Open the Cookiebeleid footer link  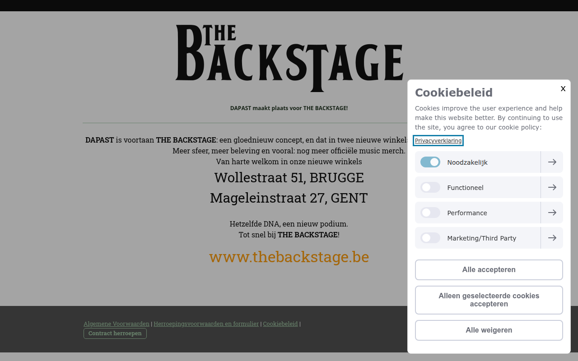pos(280,324)
